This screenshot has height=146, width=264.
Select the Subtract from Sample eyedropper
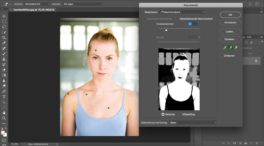click(236, 48)
